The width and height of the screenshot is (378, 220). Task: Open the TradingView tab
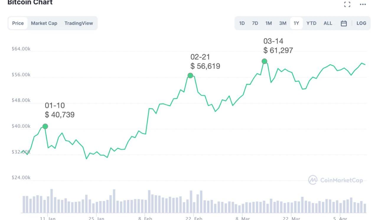[x=79, y=23]
